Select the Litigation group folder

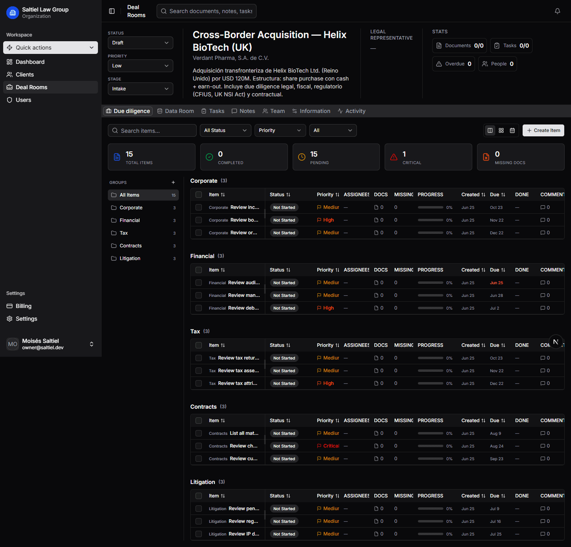(x=143, y=258)
